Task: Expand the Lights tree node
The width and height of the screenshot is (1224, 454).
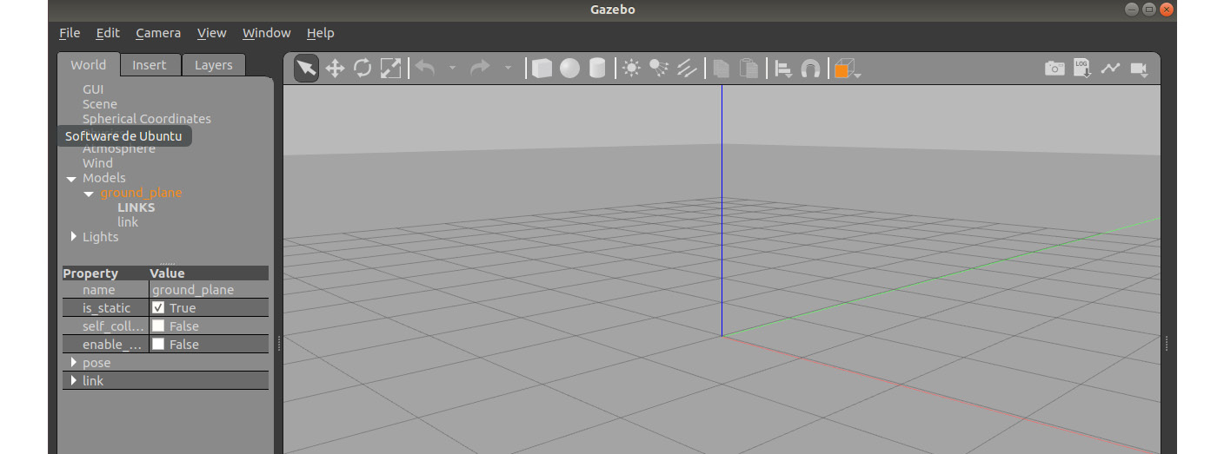Action: (x=73, y=236)
